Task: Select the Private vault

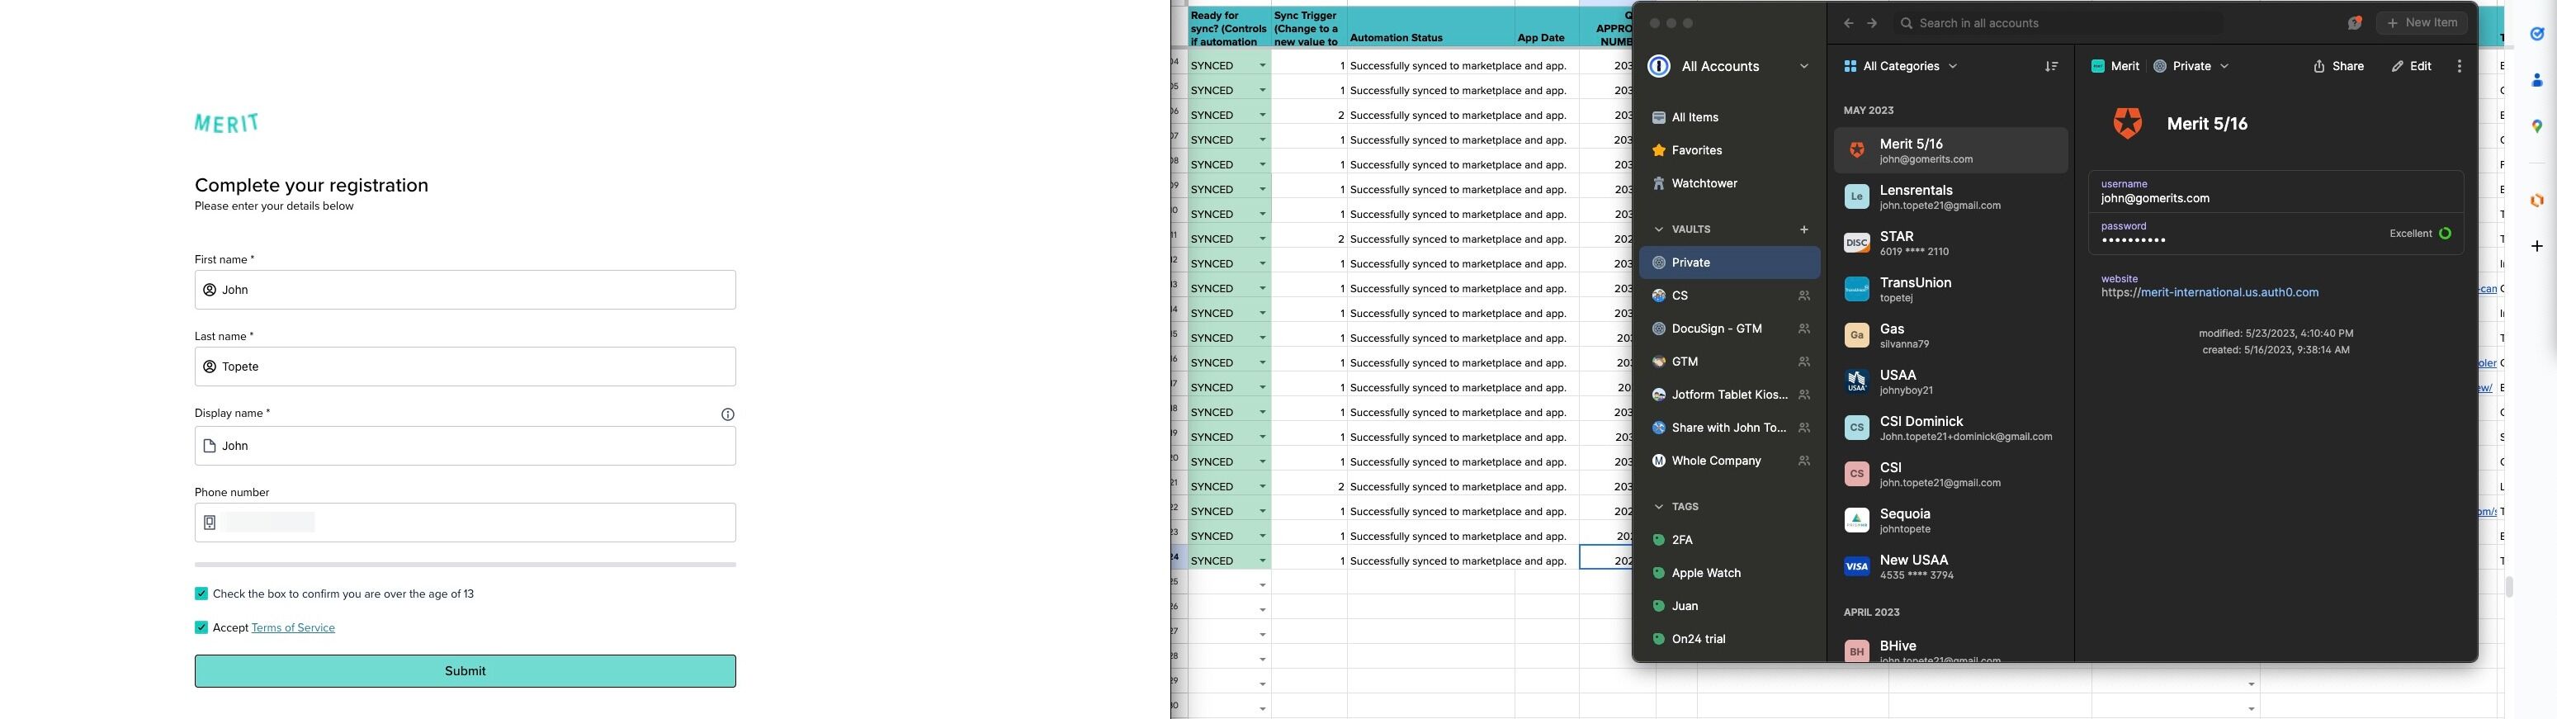Action: pyautogui.click(x=1730, y=263)
